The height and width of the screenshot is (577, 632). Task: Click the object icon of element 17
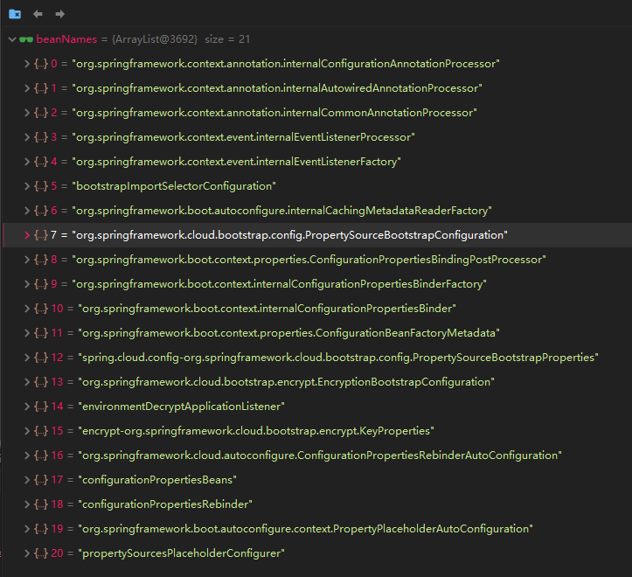pos(41,480)
